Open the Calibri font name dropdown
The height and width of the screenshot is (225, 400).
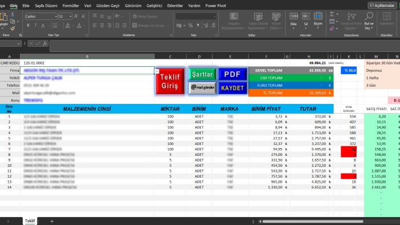(x=56, y=17)
